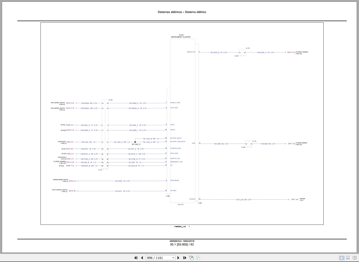The width and height of the screenshot is (359, 262).
Task: Follow the SH25: C-2 sheet reference
Action: [70, 166]
